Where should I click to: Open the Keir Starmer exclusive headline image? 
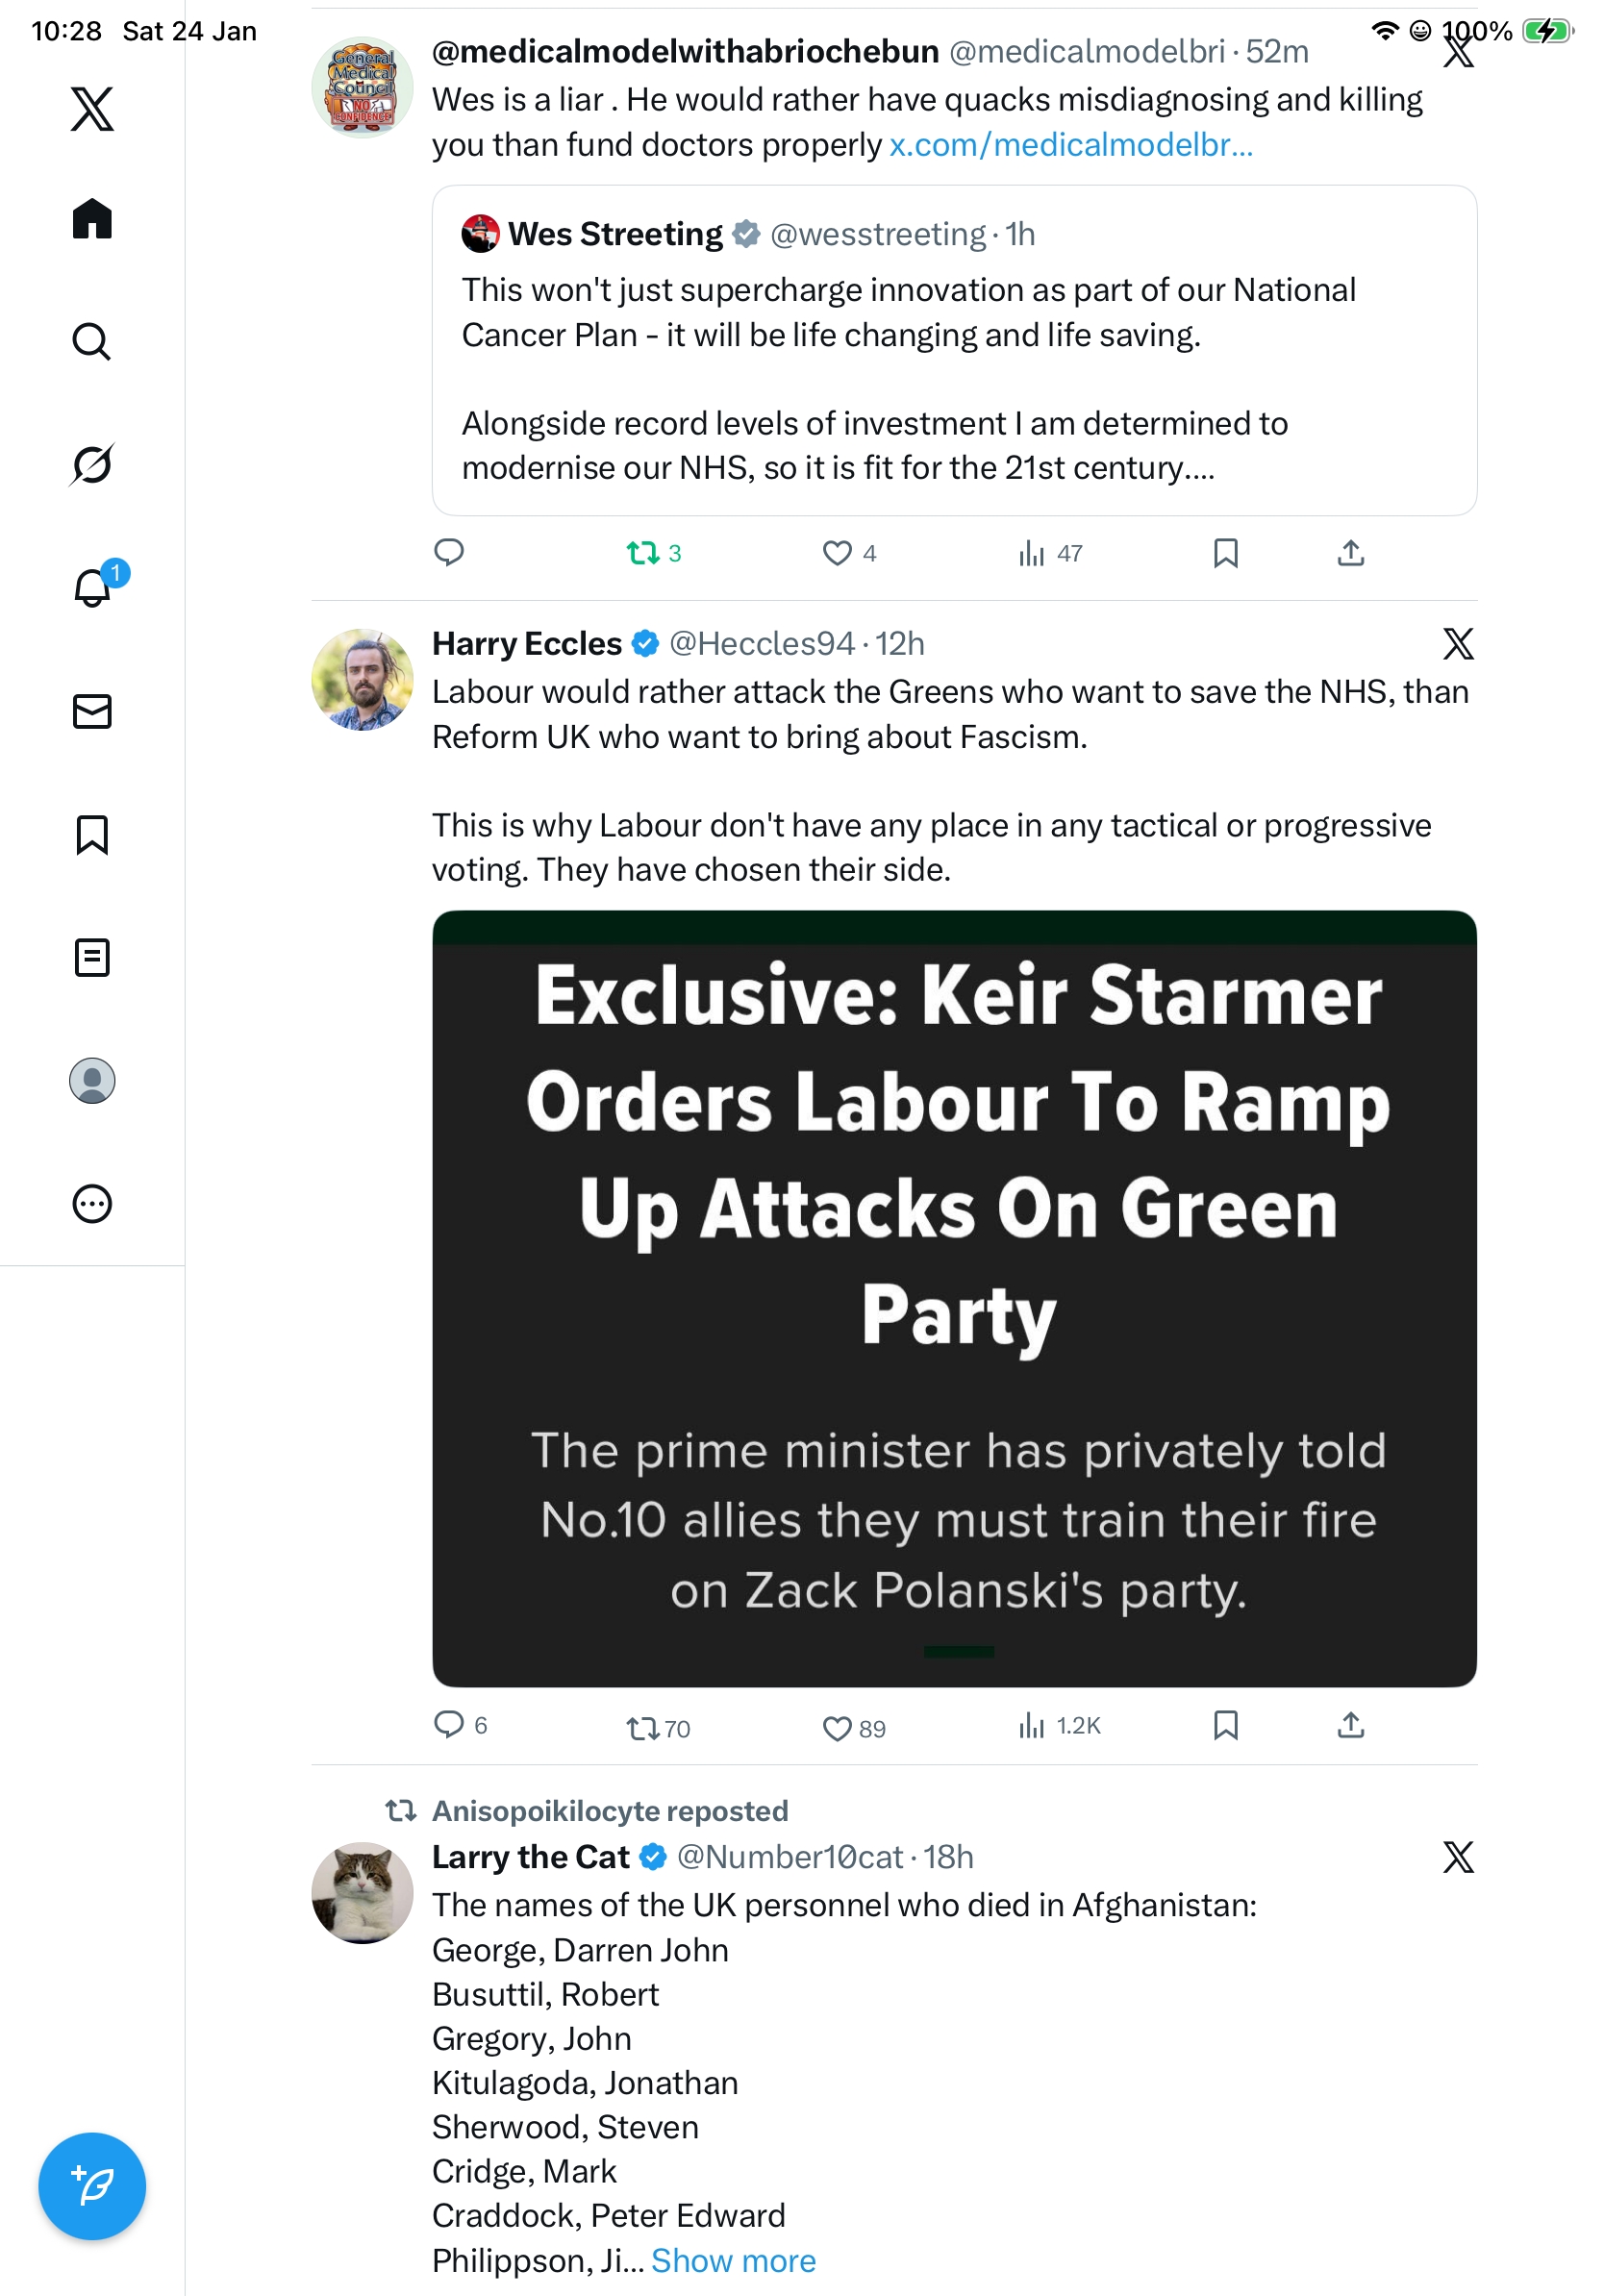[x=954, y=1298]
